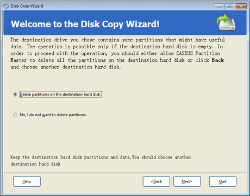The width and height of the screenshot is (250, 196).
Task: Go to the previous step with Back button
Action: (157, 181)
